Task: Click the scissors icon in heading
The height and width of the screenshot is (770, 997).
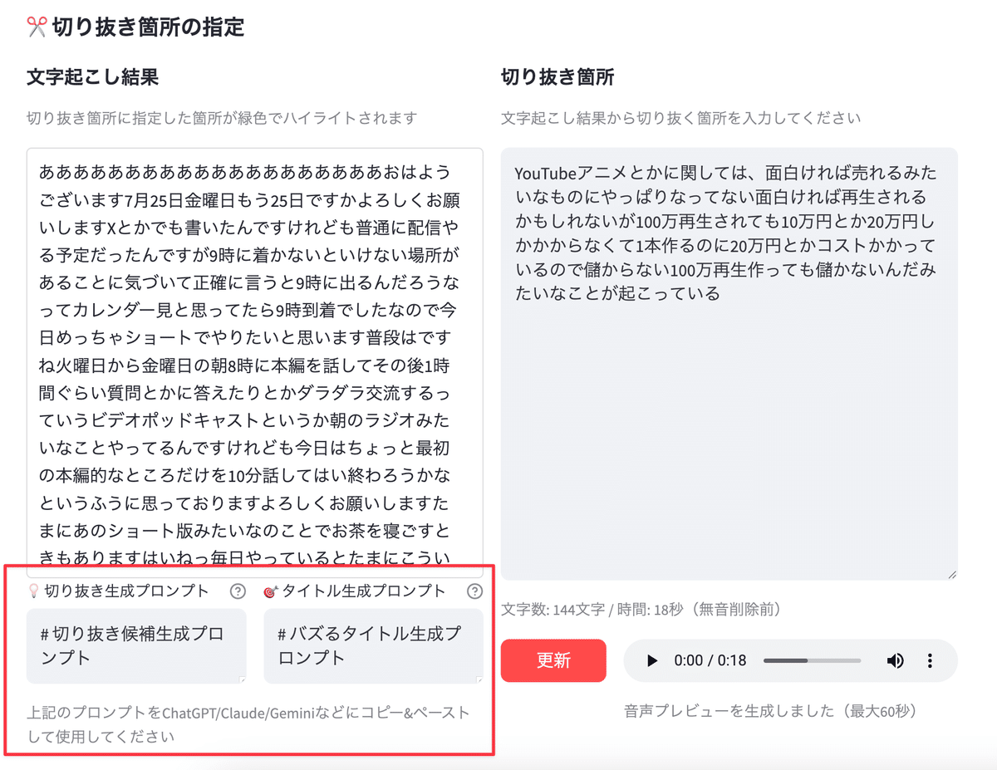Action: pos(37,27)
